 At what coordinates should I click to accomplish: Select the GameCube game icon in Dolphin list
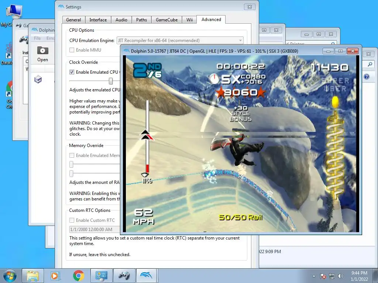point(38,79)
